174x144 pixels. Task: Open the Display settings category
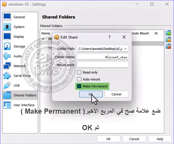(x=19, y=37)
